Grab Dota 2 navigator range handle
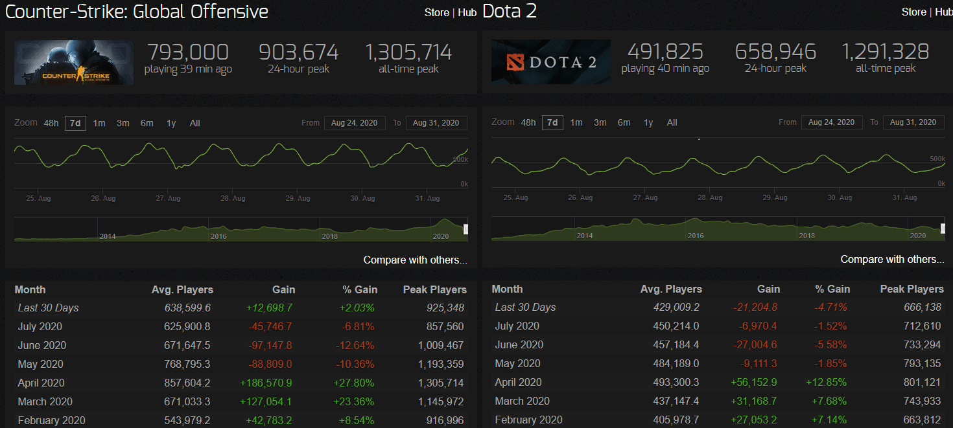 pyautogui.click(x=943, y=229)
